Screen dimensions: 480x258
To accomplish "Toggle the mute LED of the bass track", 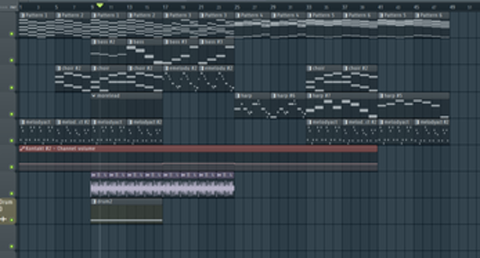I will [11, 61].
